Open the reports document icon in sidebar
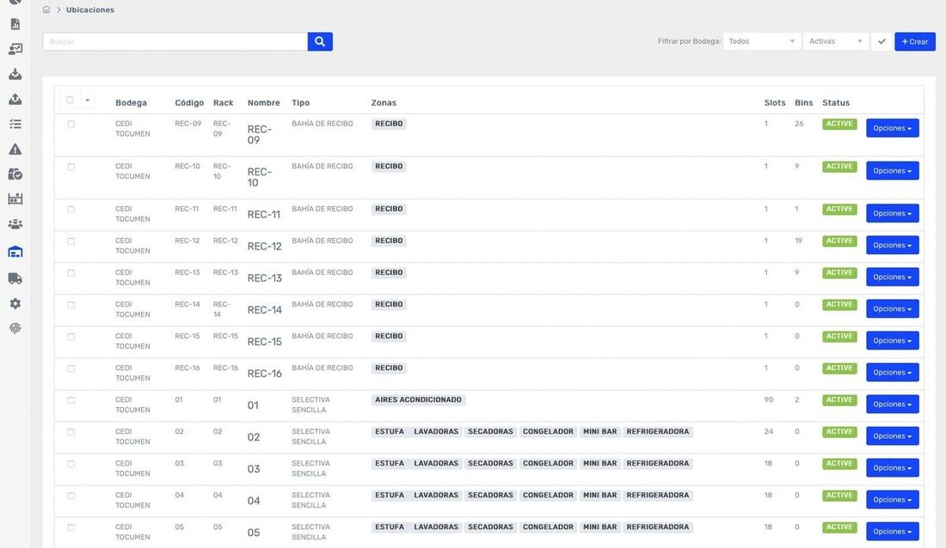Viewport: 946px width, 548px height. 15,24
